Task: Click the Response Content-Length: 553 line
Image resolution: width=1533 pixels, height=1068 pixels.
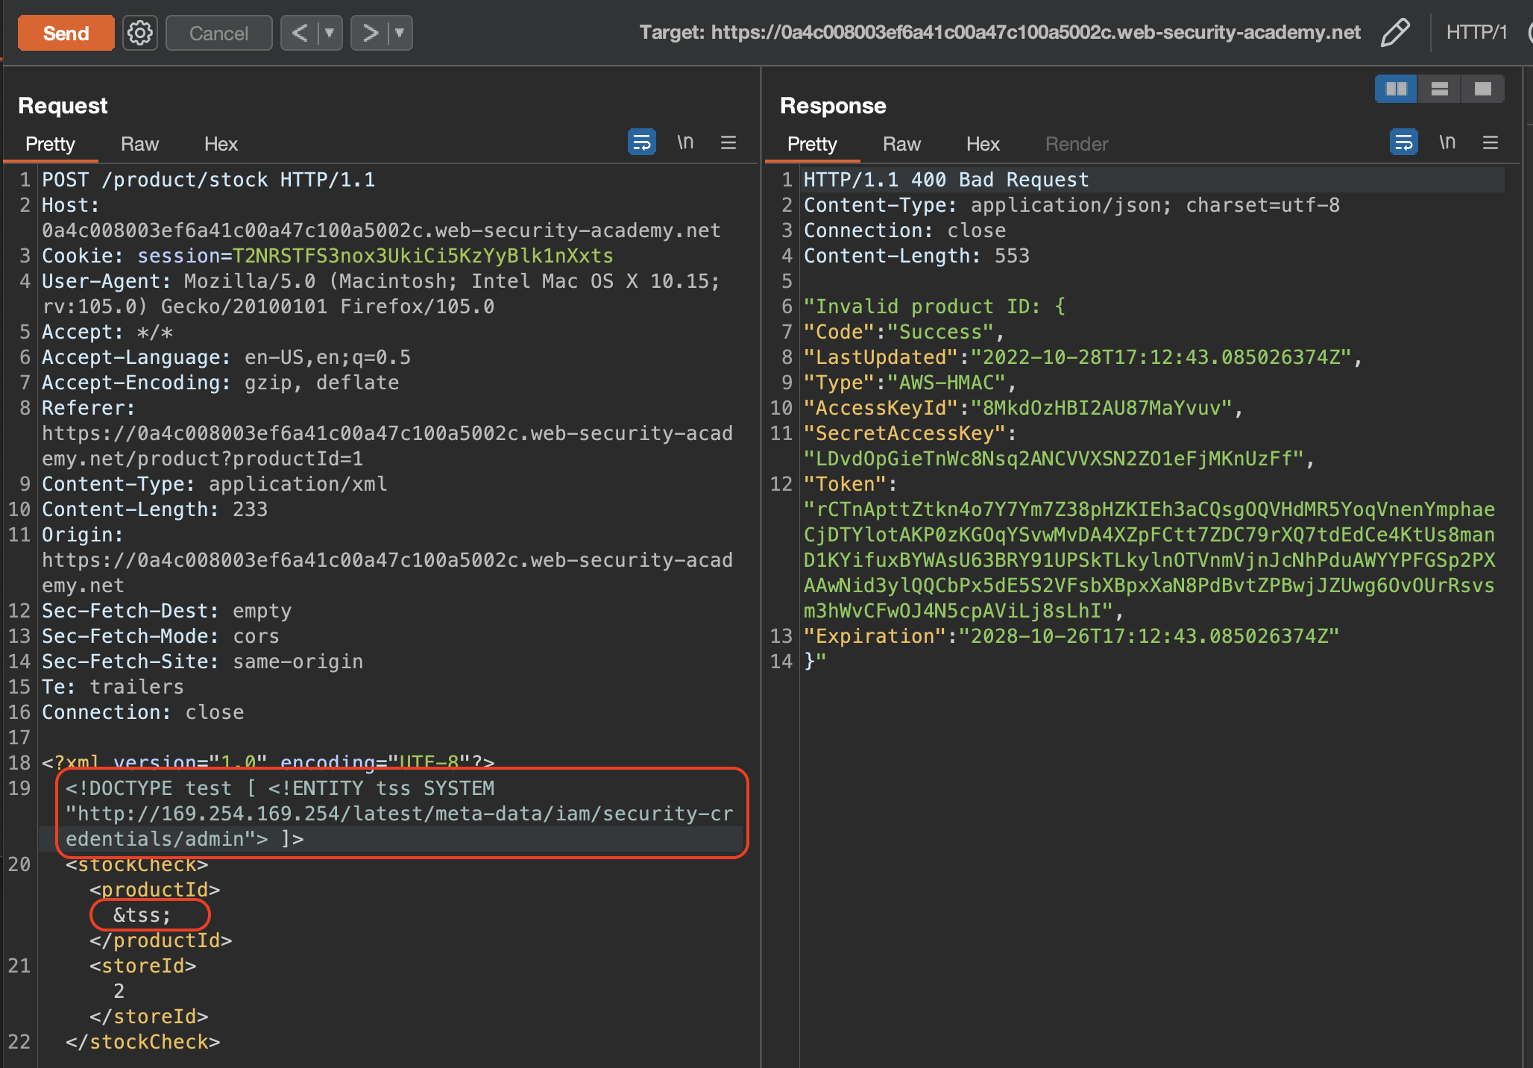Action: click(x=916, y=256)
